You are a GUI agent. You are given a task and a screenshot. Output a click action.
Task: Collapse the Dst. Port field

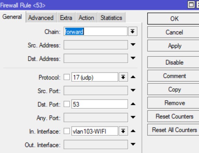point(133,104)
